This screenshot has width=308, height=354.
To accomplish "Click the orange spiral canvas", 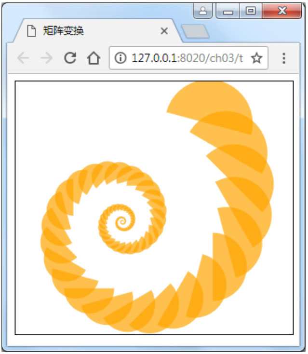I will pos(154,208).
